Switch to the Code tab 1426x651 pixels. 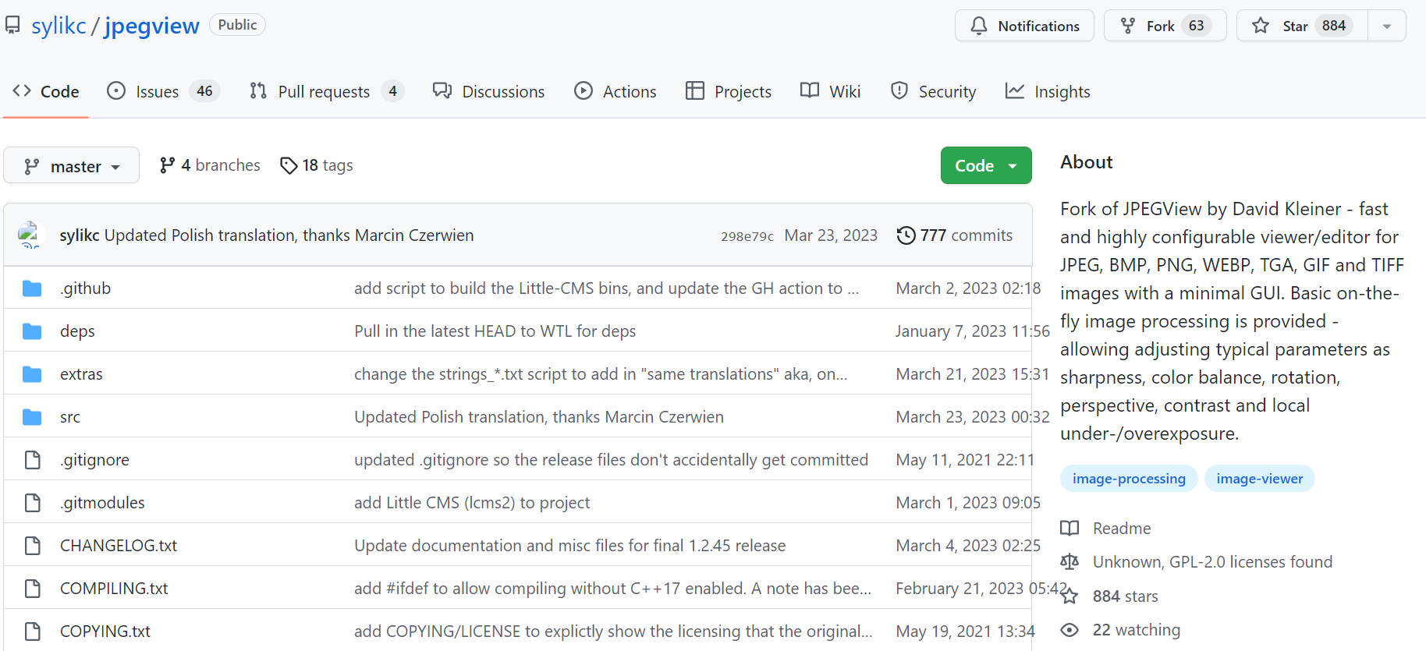click(x=46, y=91)
